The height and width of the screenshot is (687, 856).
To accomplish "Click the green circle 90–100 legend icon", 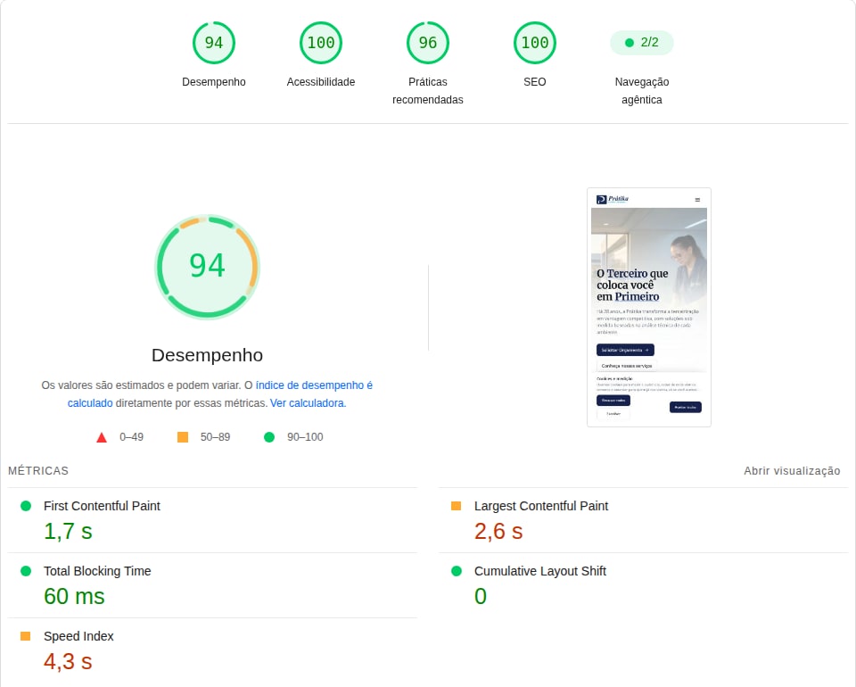I will pyautogui.click(x=269, y=437).
